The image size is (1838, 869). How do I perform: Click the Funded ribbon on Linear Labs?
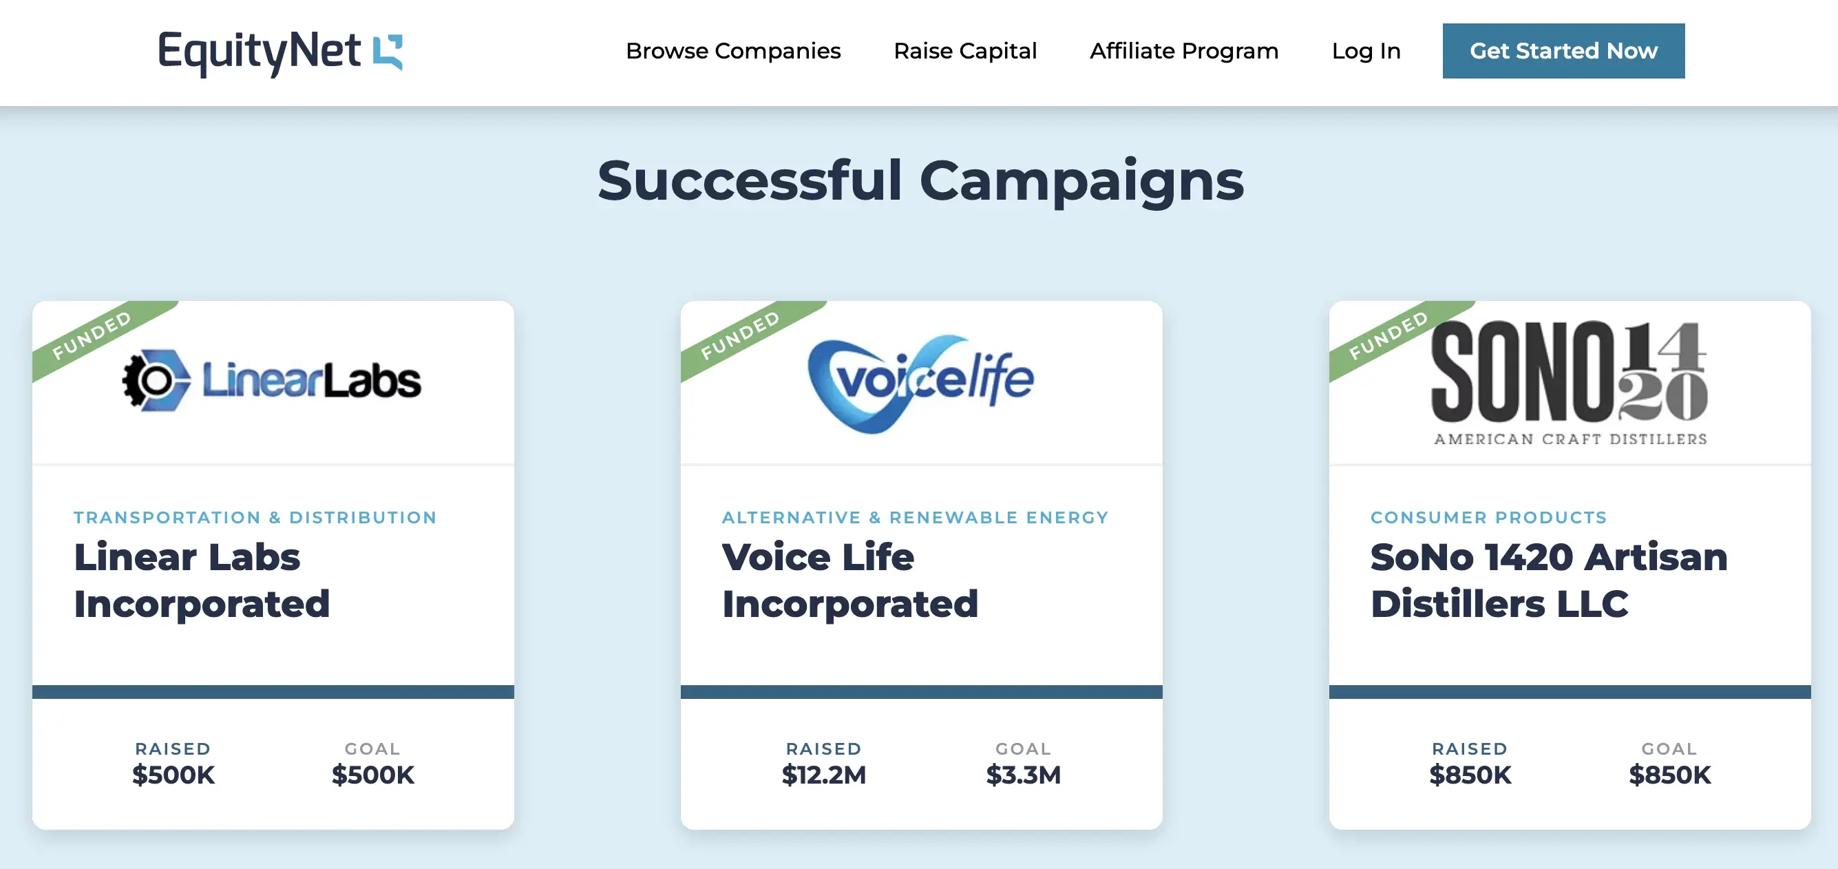pyautogui.click(x=93, y=334)
